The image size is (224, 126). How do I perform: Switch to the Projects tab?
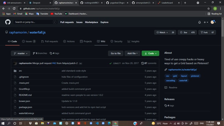(86, 41)
